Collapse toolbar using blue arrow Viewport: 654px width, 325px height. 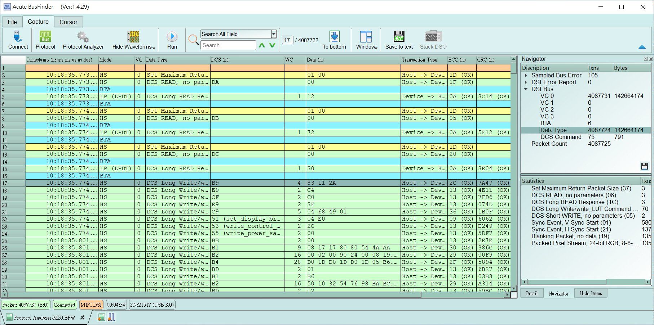[642, 47]
